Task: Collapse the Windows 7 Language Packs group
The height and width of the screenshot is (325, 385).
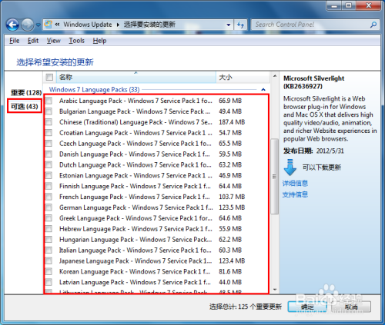Action: (x=263, y=90)
